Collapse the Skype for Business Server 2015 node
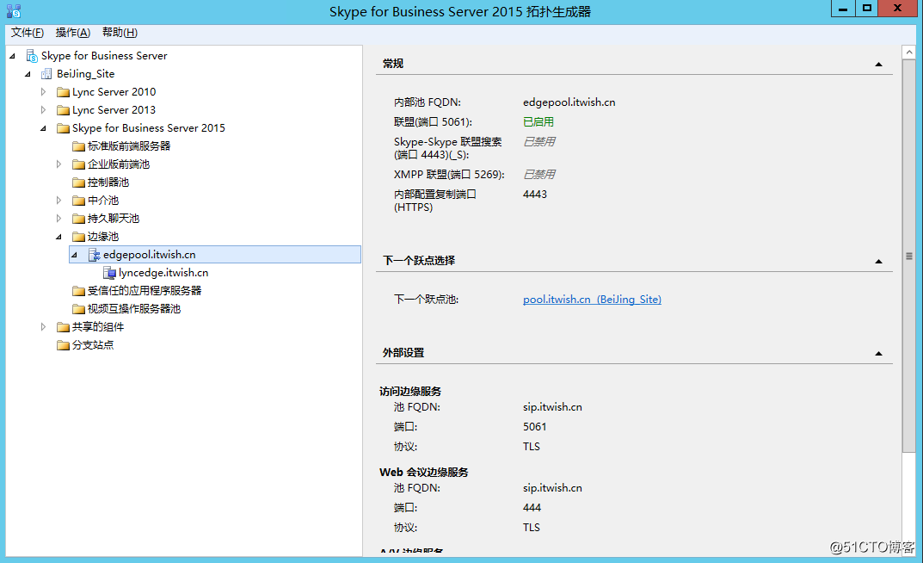 click(x=43, y=128)
